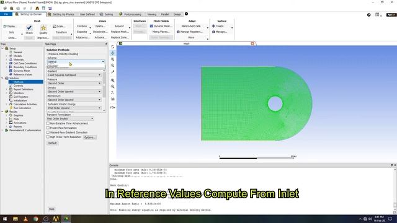
Task: Select the zoom in/out tool
Action: point(113,59)
